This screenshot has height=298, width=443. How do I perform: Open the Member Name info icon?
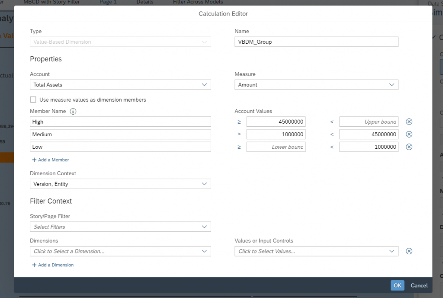click(x=73, y=111)
